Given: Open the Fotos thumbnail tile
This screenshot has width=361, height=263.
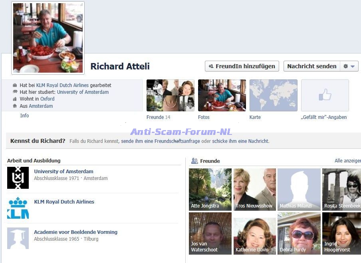Looking at the screenshot, I should pyautogui.click(x=222, y=95).
